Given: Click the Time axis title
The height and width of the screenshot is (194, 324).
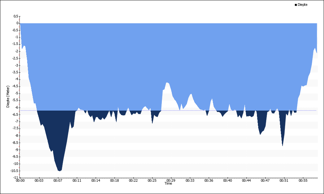Looking at the screenshot, I should [168, 183].
